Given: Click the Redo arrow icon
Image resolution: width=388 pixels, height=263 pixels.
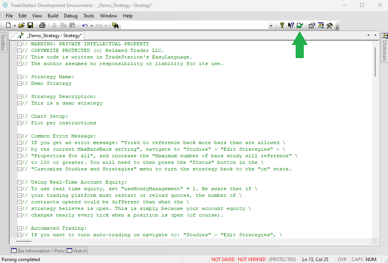Looking at the screenshot, I should point(99,26).
